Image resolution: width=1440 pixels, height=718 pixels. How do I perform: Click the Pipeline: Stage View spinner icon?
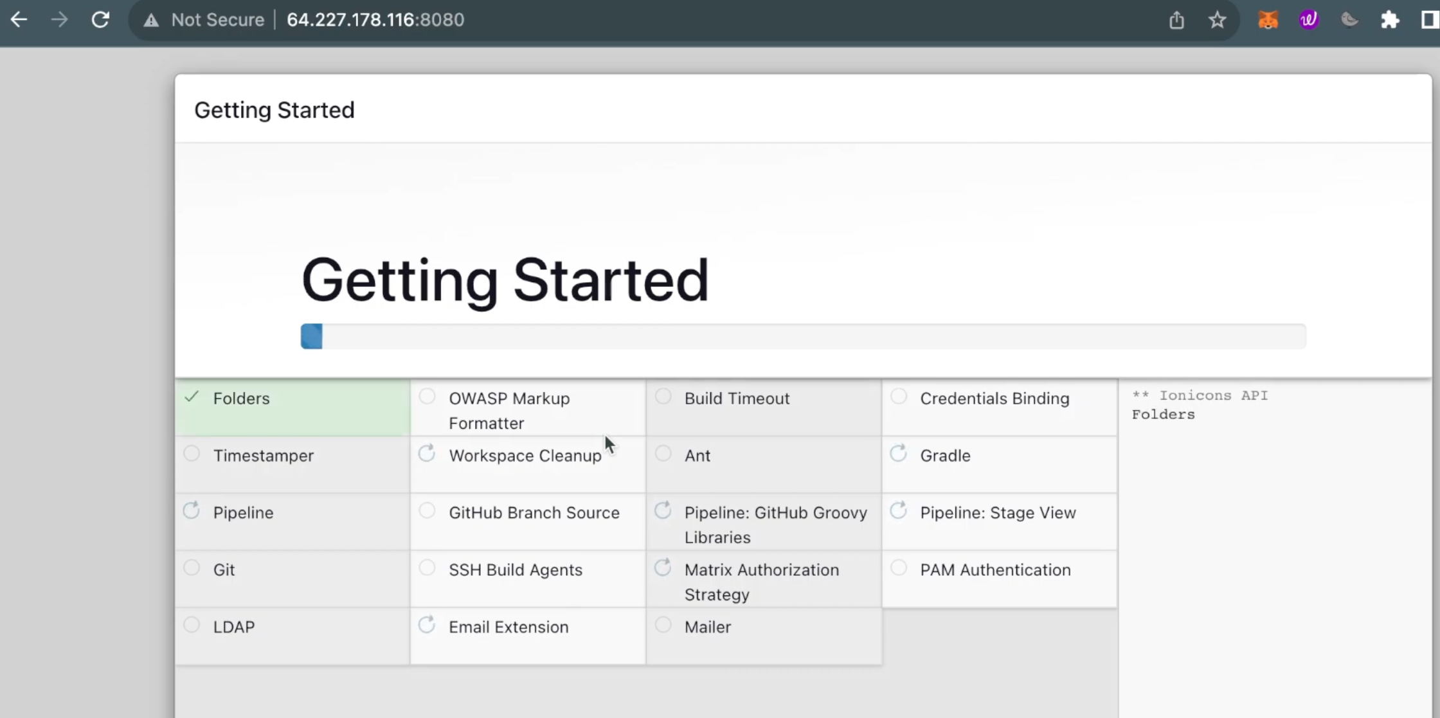[899, 511]
